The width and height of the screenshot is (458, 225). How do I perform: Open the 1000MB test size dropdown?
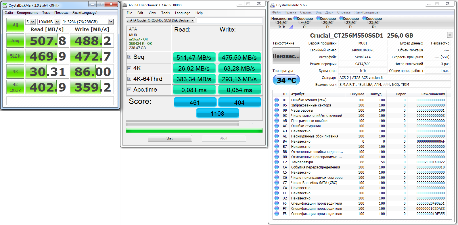[49, 22]
